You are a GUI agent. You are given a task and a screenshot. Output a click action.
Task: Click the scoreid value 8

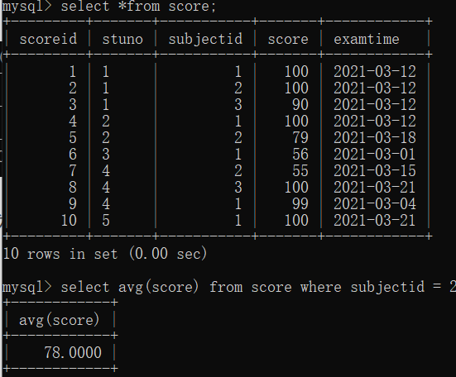click(73, 188)
